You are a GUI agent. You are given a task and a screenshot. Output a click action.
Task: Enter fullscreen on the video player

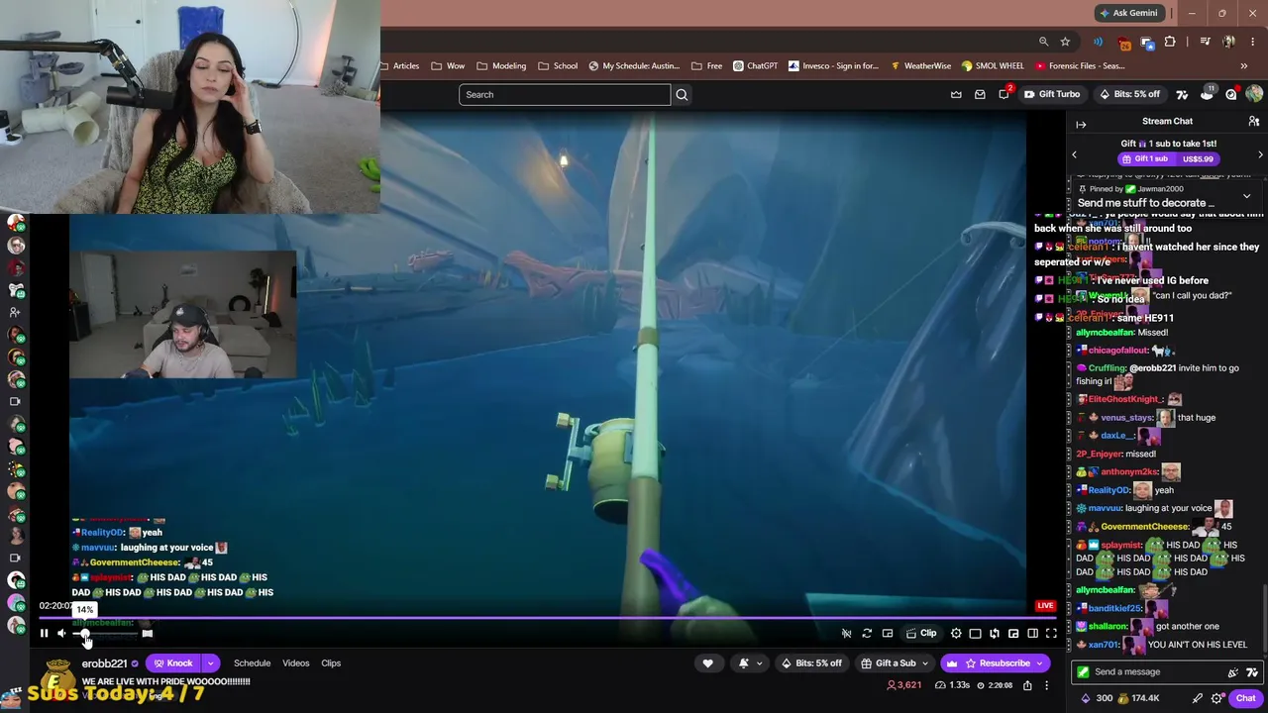coord(1051,633)
